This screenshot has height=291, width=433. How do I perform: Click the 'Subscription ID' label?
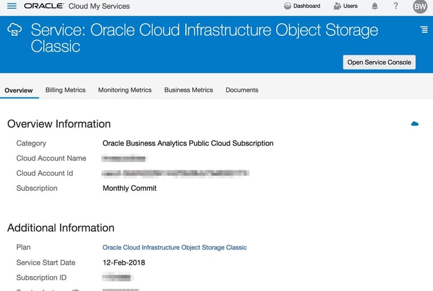tap(42, 278)
